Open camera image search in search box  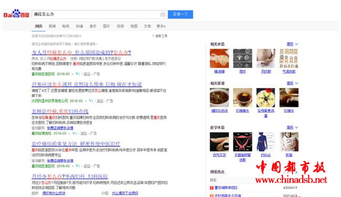click(x=162, y=15)
